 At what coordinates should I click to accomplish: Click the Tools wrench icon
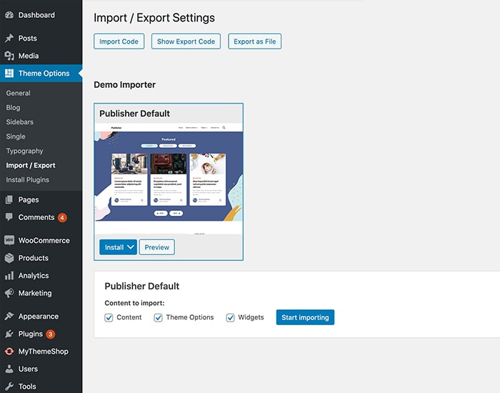pyautogui.click(x=9, y=387)
